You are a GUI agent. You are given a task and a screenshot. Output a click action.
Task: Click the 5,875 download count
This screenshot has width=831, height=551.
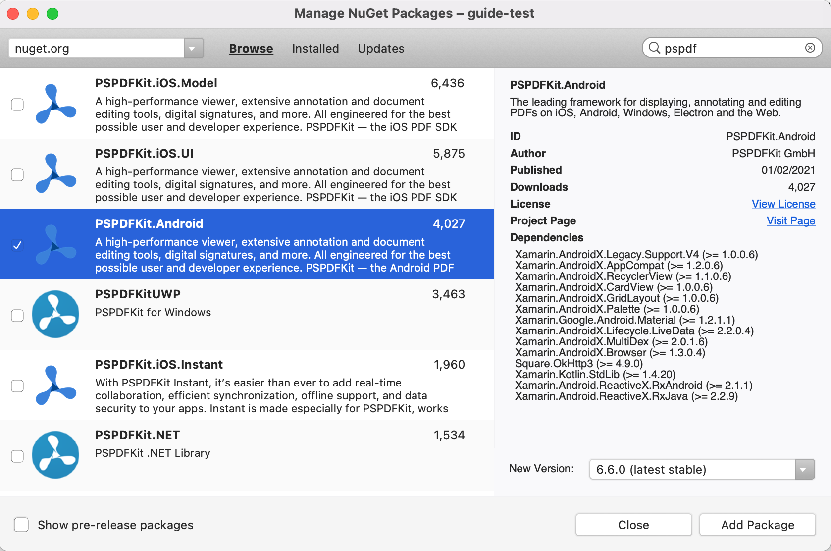point(449,154)
